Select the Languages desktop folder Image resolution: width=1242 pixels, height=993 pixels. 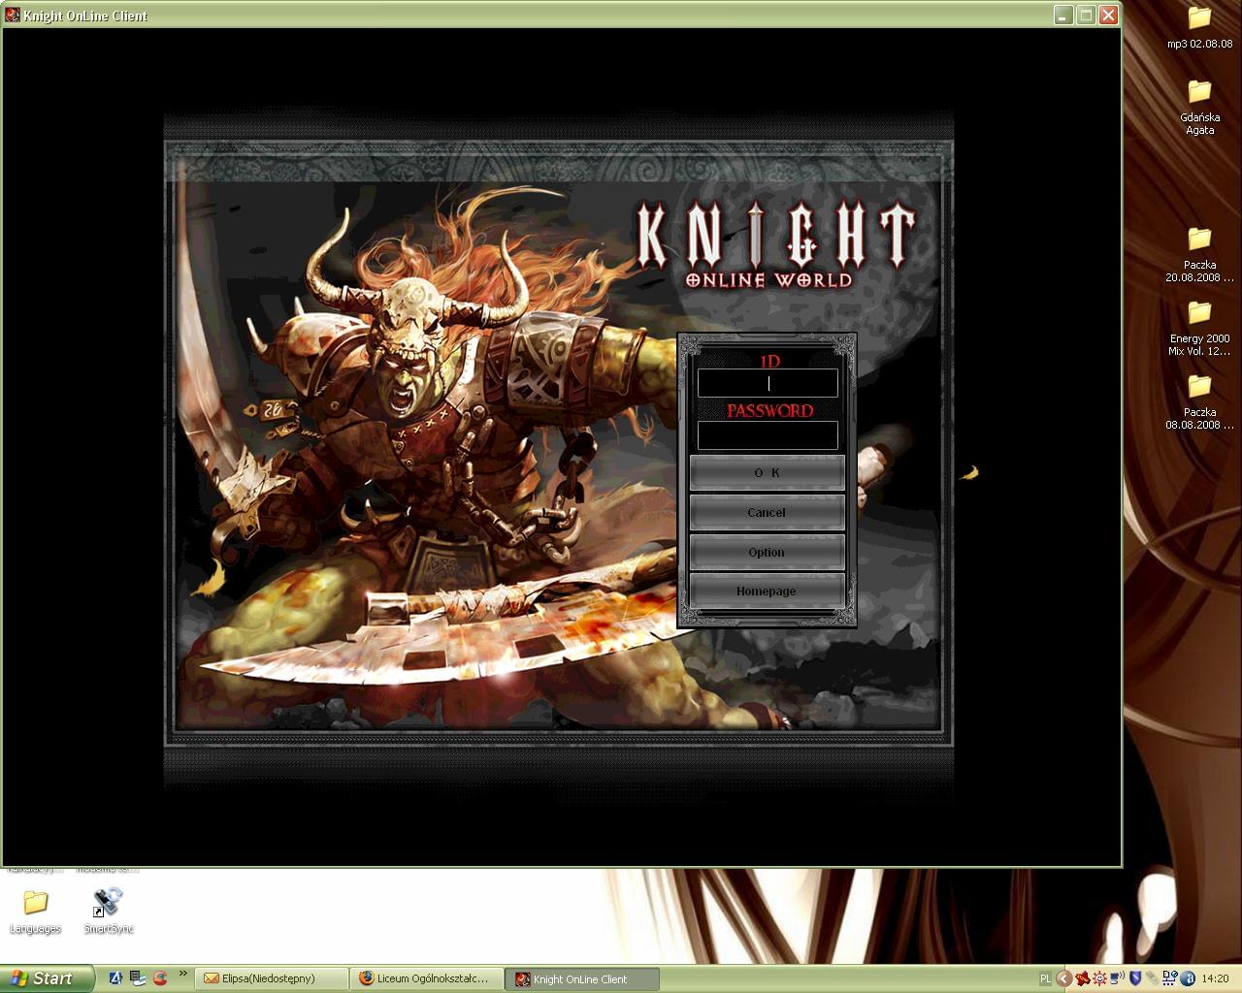pyautogui.click(x=35, y=911)
